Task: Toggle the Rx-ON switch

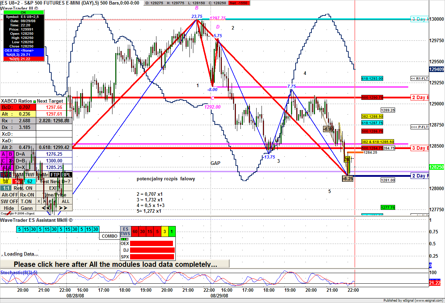Action: point(27,195)
